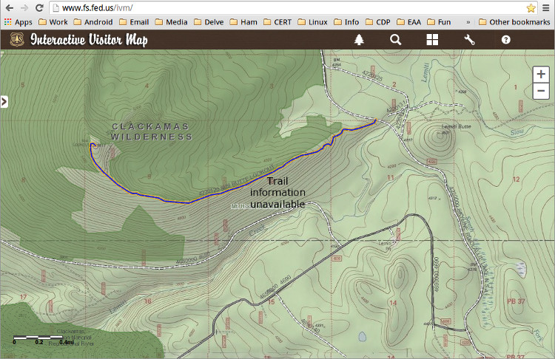The image size is (555, 359).
Task: Click the tree icon in the header
Action: point(360,40)
